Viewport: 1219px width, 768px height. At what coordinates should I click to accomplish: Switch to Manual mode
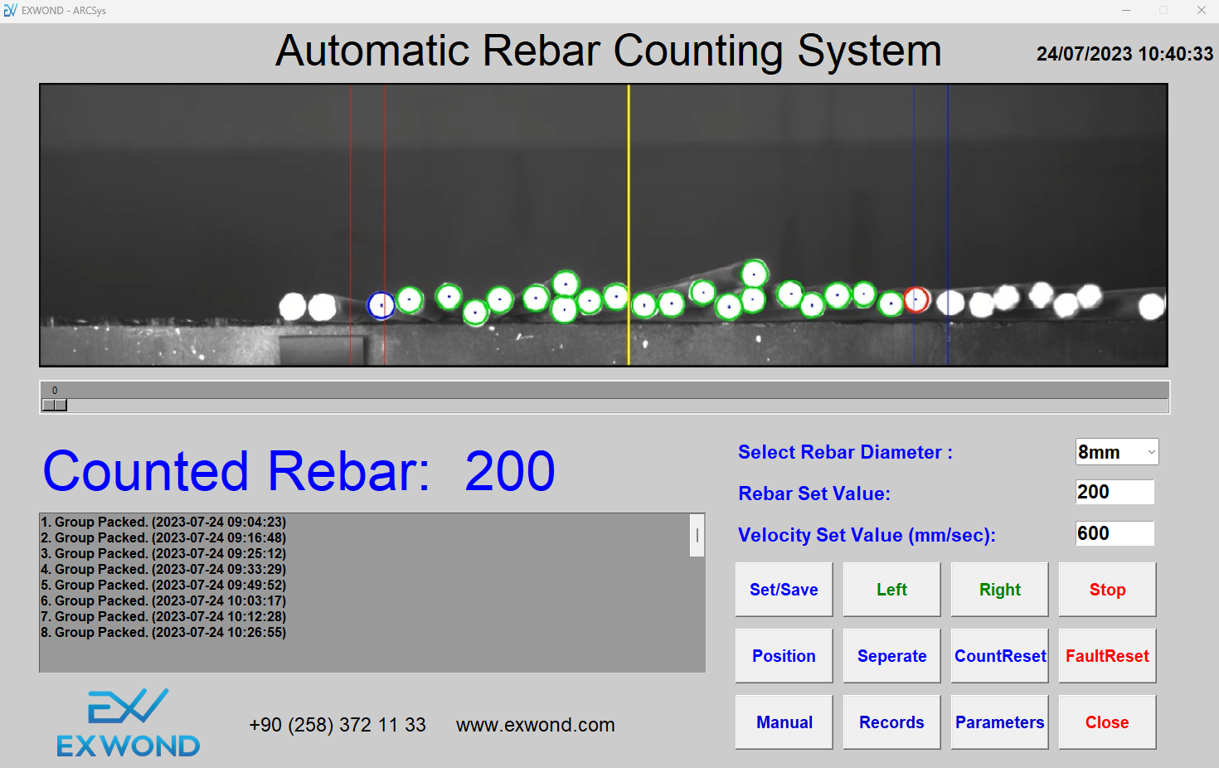click(784, 722)
